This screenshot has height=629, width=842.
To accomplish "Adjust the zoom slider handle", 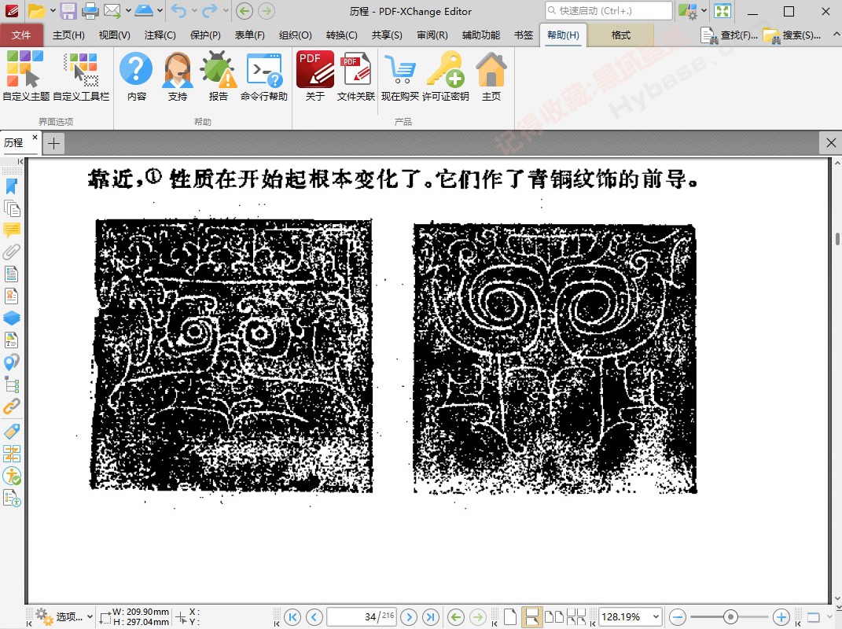I will 730,616.
